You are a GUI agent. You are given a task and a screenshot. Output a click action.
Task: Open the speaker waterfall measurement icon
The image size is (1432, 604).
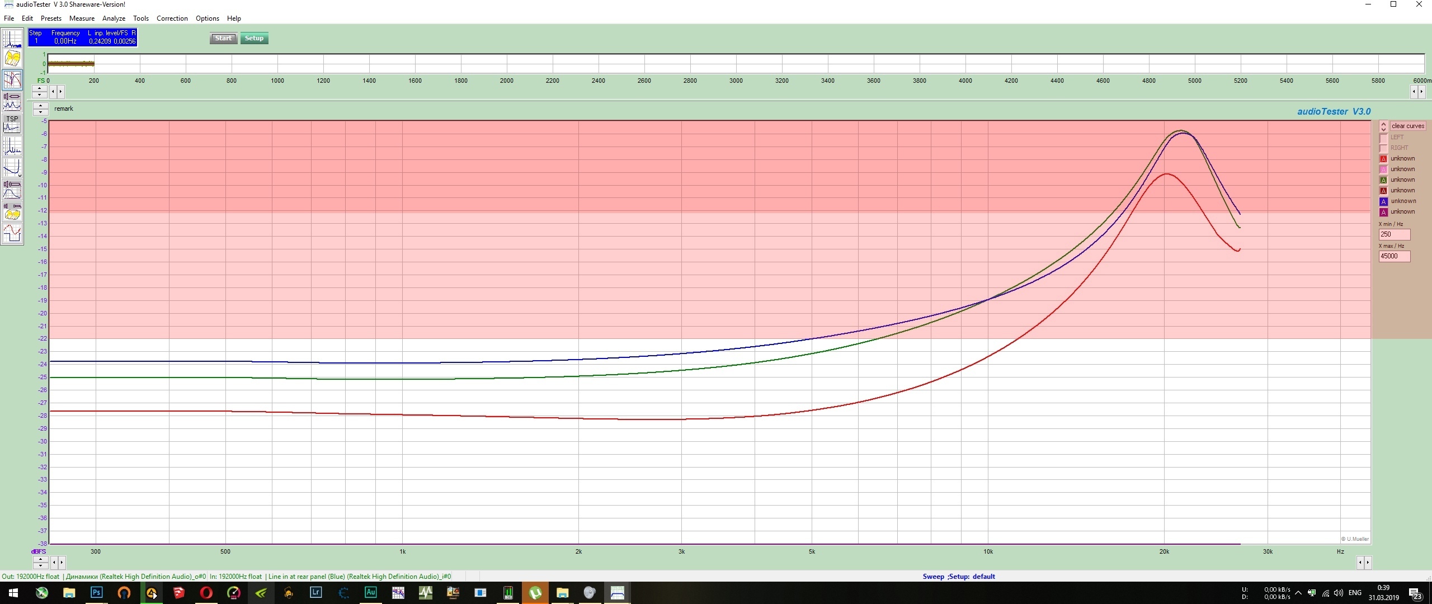pyautogui.click(x=12, y=211)
